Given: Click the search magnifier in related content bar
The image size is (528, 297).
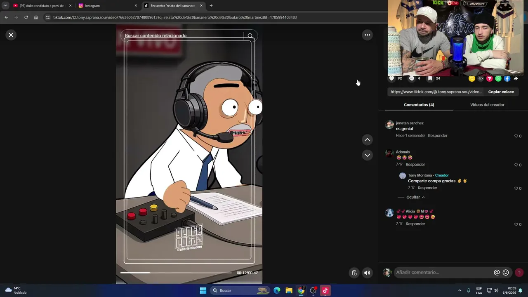Looking at the screenshot, I should tap(250, 36).
